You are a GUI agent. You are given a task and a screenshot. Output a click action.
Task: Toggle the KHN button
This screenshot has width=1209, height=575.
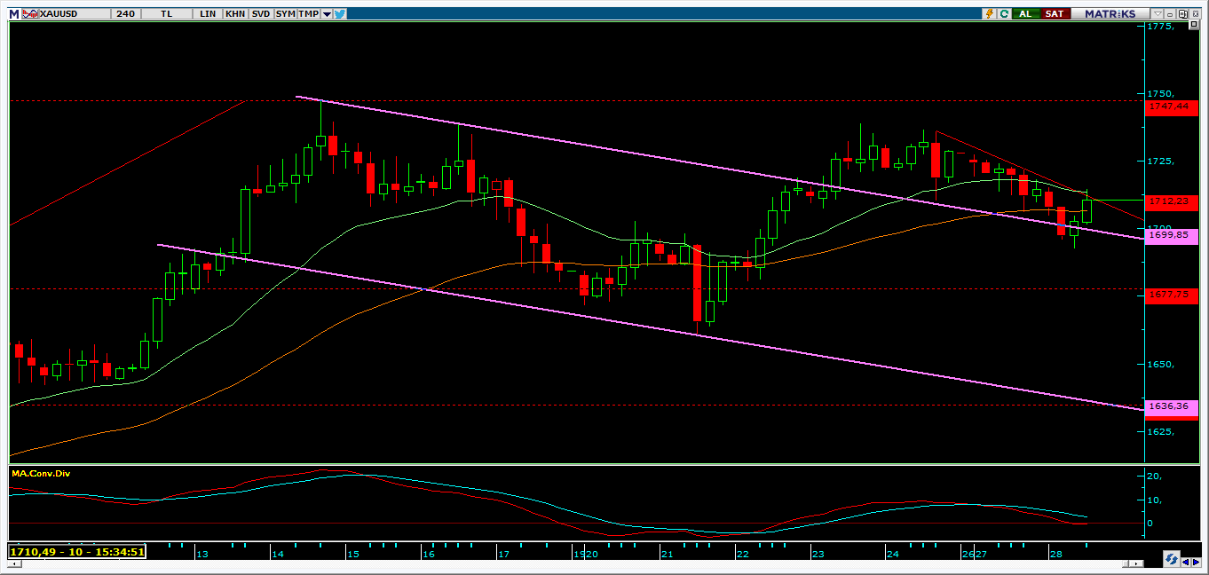coord(235,13)
